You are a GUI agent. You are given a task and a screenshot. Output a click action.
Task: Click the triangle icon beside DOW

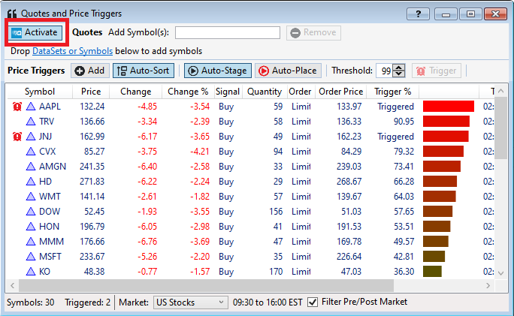point(31,212)
